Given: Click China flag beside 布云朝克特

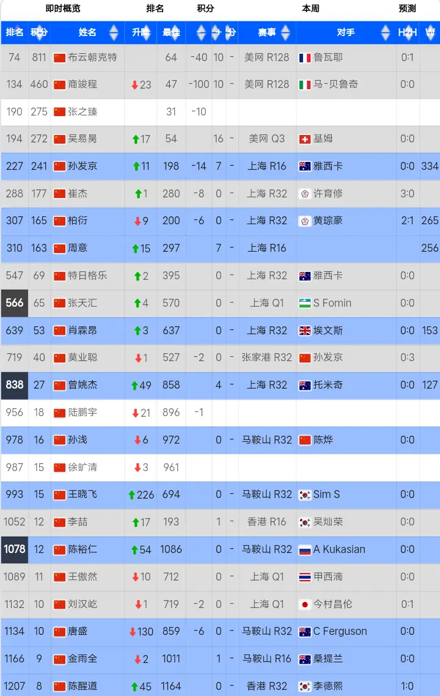Looking at the screenshot, I should 59,57.
